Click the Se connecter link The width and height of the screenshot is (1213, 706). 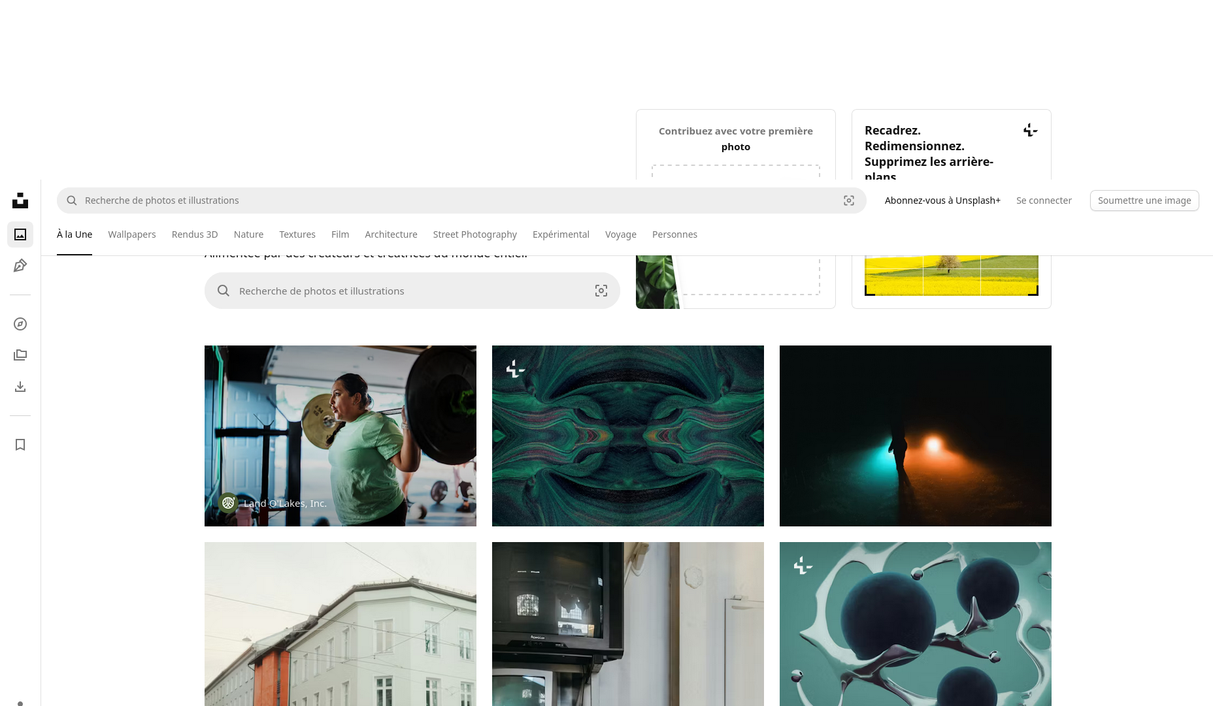point(1044,201)
